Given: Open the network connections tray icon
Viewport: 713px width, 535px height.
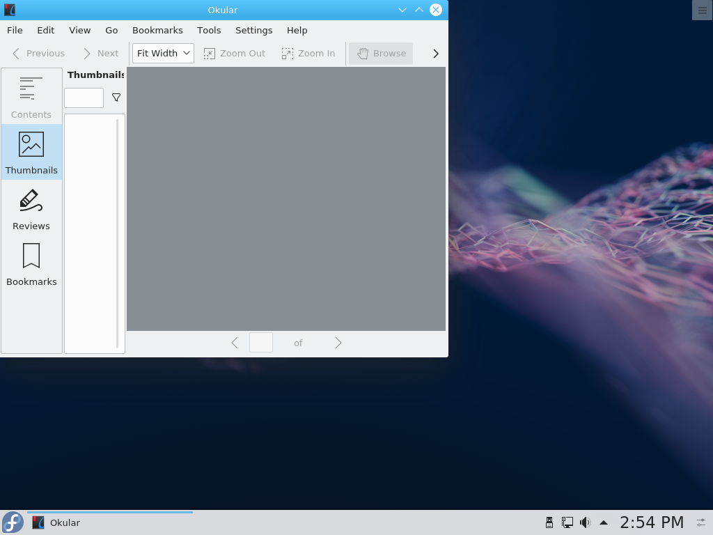Looking at the screenshot, I should (567, 522).
